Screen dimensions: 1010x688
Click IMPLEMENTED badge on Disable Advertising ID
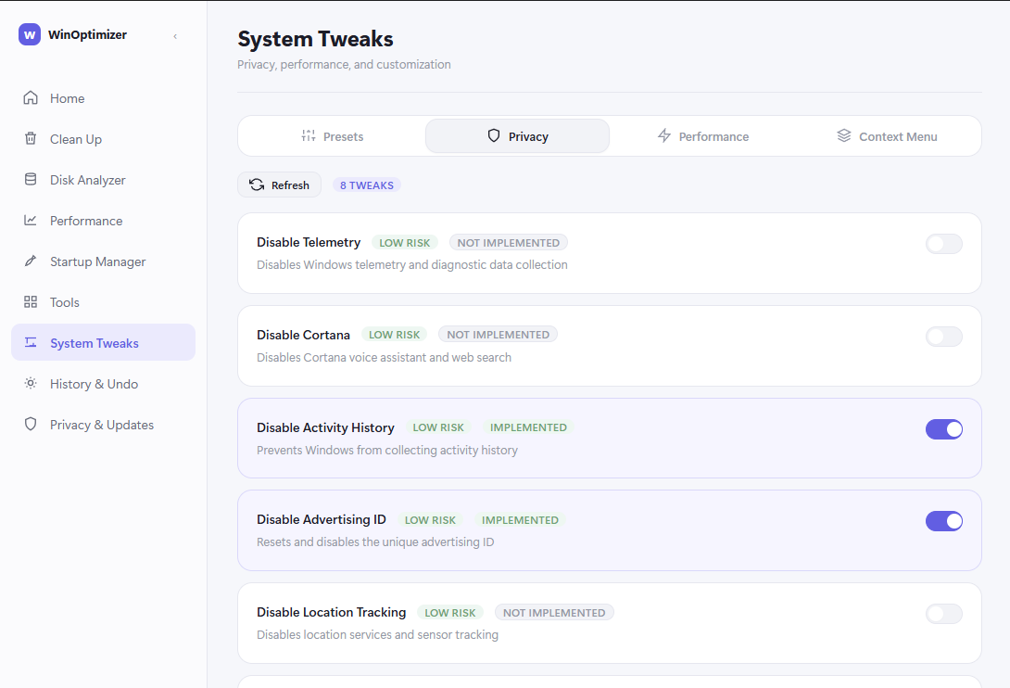pyautogui.click(x=520, y=519)
